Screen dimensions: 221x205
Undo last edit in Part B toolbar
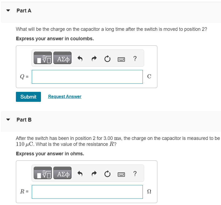click(80, 173)
